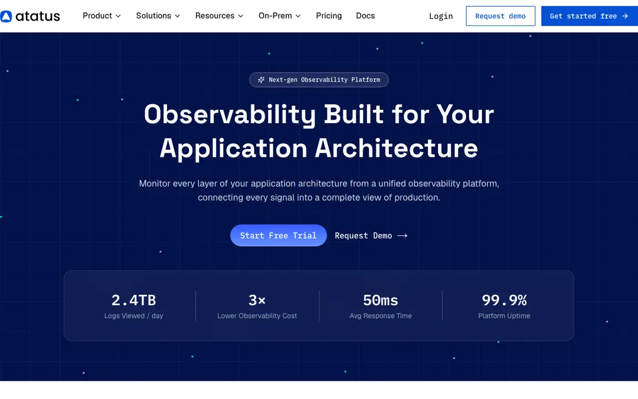638x399 pixels.
Task: Open the Docs link
Action: [x=366, y=16]
